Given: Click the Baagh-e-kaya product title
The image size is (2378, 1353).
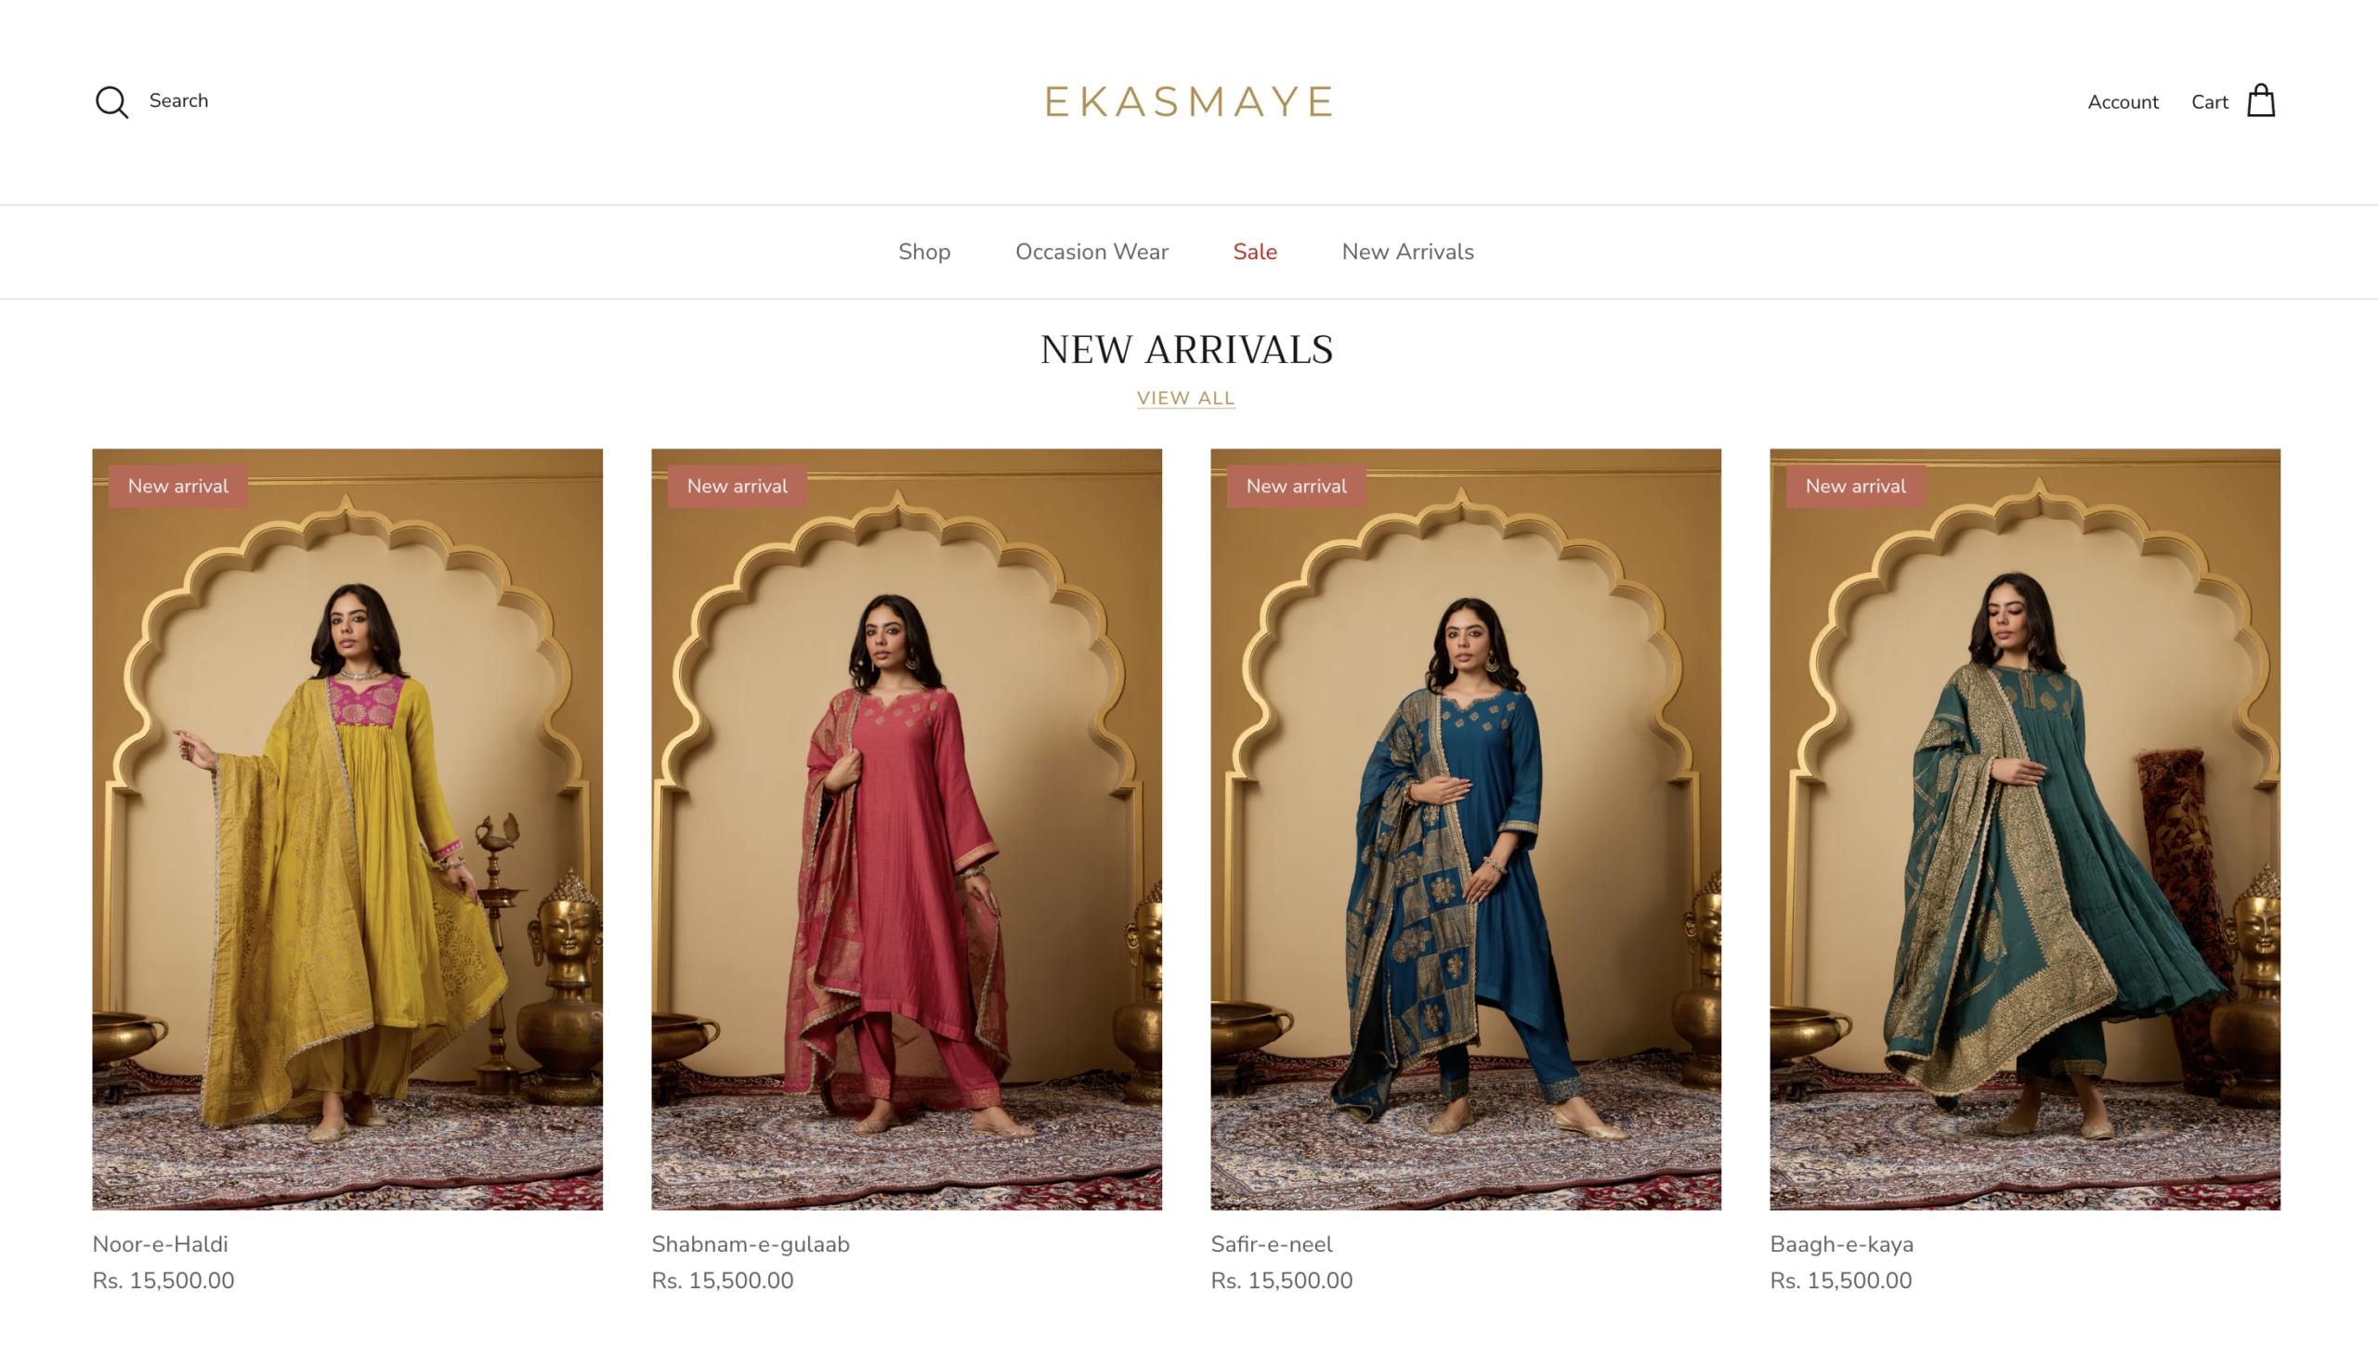Looking at the screenshot, I should click(x=1841, y=1243).
